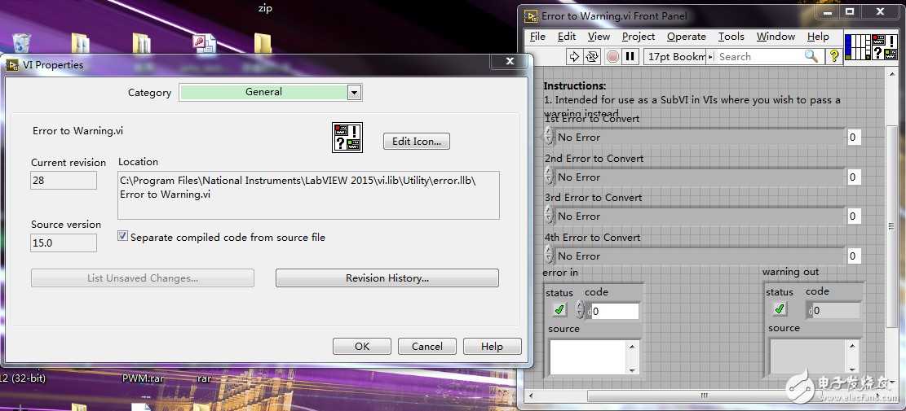
Task: Click the Help button in VI Properties
Action: pyautogui.click(x=493, y=347)
